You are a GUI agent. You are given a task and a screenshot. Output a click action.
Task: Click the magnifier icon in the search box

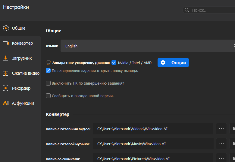tap(187, 10)
